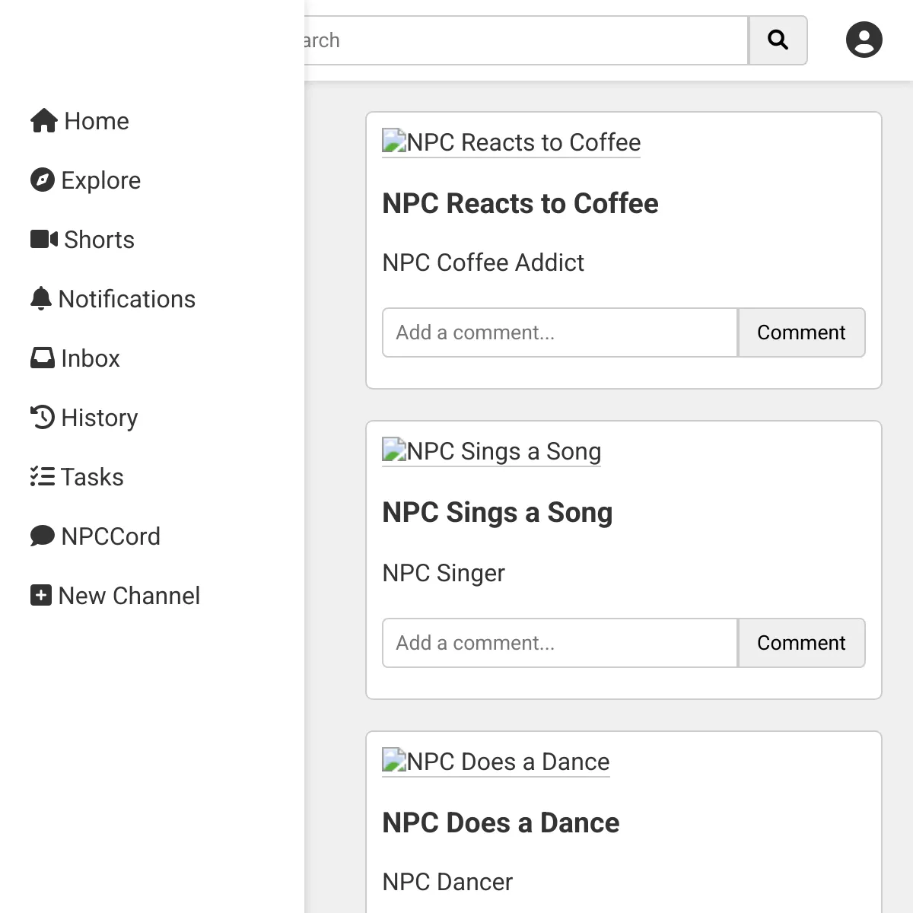
Task: Select the Tasks checklist icon
Action: coord(43,477)
